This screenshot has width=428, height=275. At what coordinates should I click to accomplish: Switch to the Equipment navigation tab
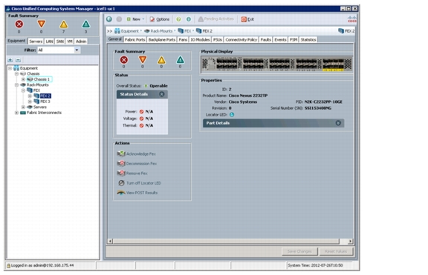tap(16, 41)
